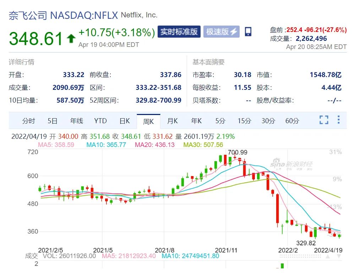Screen dimensions: 355x273
Task: Click the mobile phone icon
Action: [248, 32]
